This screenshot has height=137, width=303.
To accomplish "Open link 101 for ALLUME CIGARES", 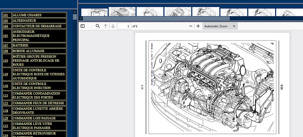I will (5, 15).
